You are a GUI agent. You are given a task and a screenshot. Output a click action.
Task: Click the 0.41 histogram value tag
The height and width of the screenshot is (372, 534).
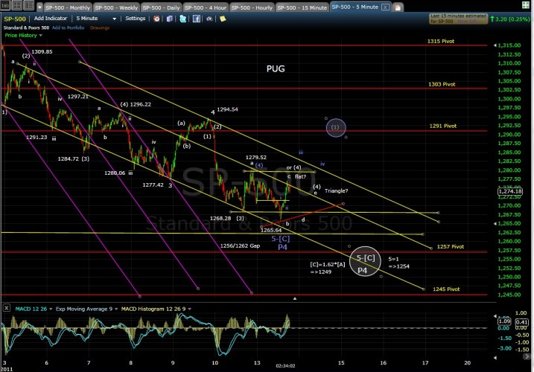point(521,321)
